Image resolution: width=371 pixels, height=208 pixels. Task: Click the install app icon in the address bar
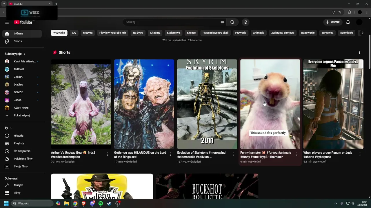[333, 12]
